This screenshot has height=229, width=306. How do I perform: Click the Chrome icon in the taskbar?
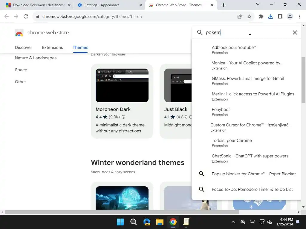pos(173,222)
